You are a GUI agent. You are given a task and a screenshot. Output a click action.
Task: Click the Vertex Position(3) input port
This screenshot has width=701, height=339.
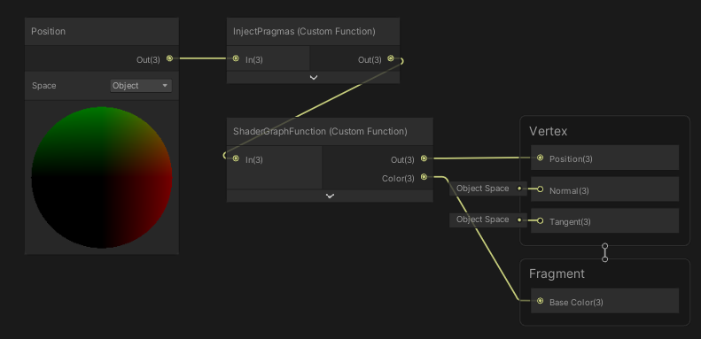tap(540, 158)
